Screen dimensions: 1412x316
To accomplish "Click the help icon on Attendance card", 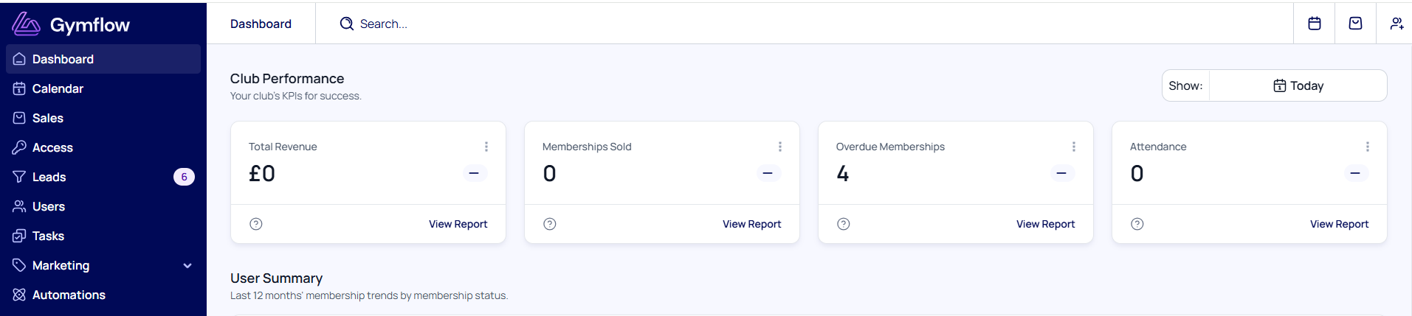I will [x=1137, y=224].
